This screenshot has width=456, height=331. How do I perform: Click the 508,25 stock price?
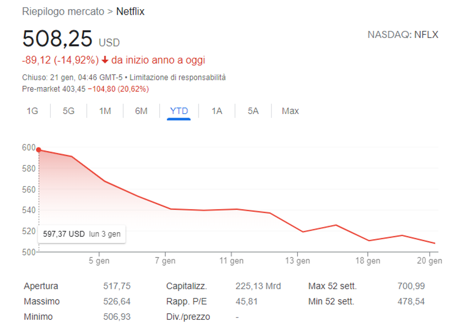coord(57,39)
